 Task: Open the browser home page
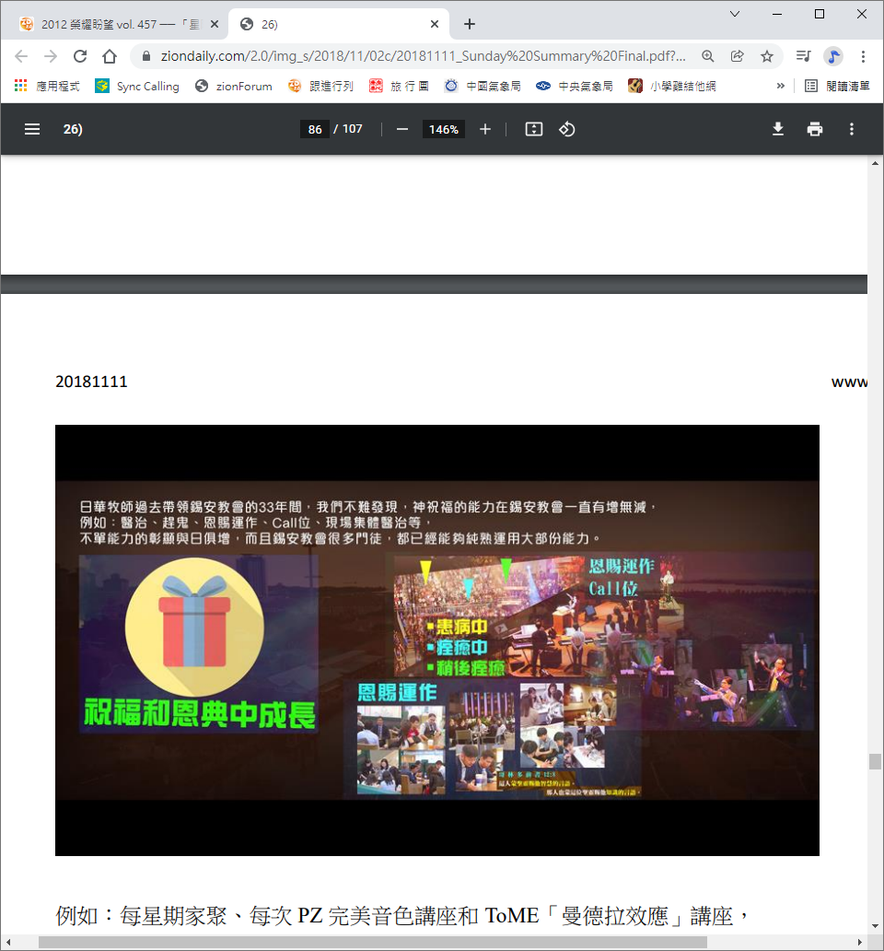[110, 56]
